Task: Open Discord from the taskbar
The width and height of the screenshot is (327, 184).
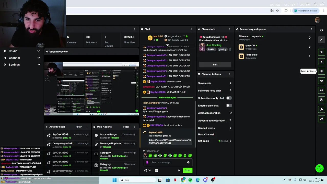Action: [205, 180]
